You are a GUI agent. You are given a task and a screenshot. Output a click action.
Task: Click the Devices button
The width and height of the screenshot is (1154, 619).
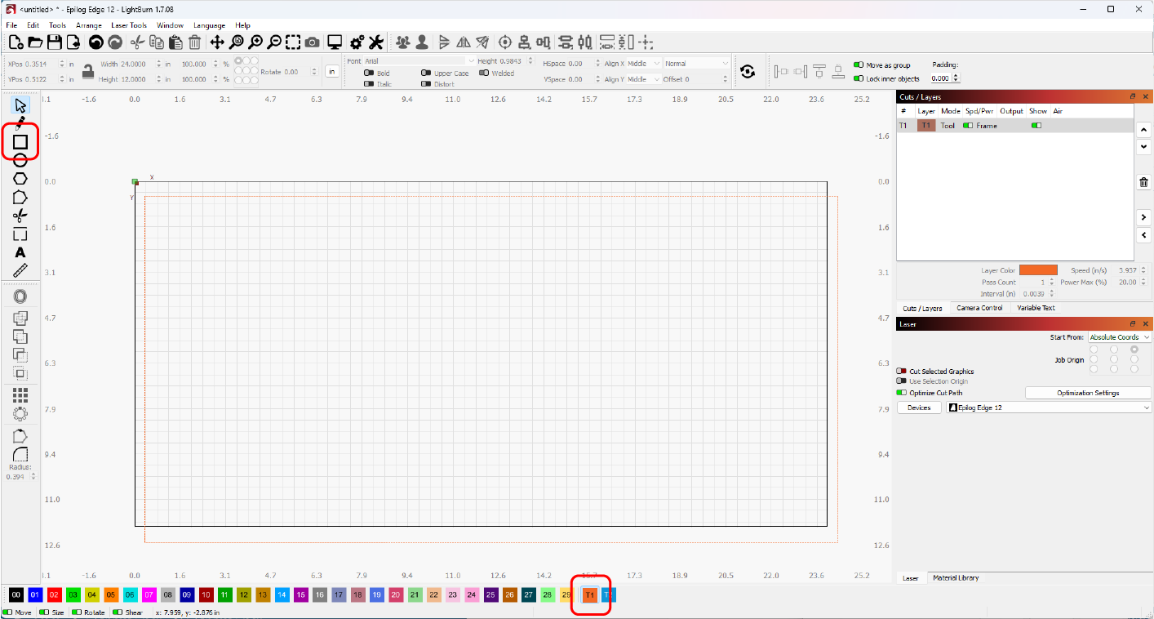click(919, 407)
